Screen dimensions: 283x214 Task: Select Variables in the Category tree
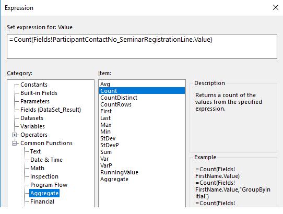(32, 126)
